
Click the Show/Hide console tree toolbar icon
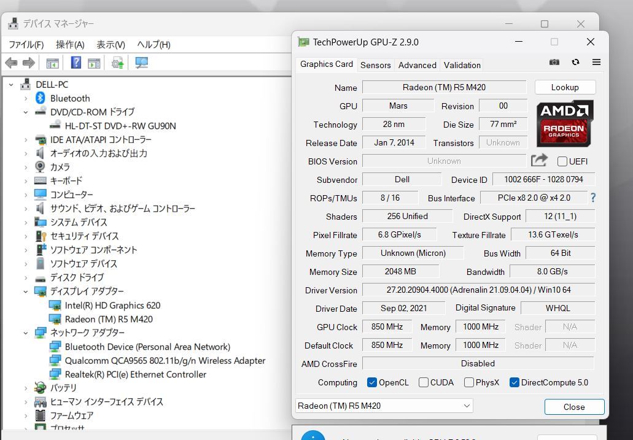pos(52,63)
